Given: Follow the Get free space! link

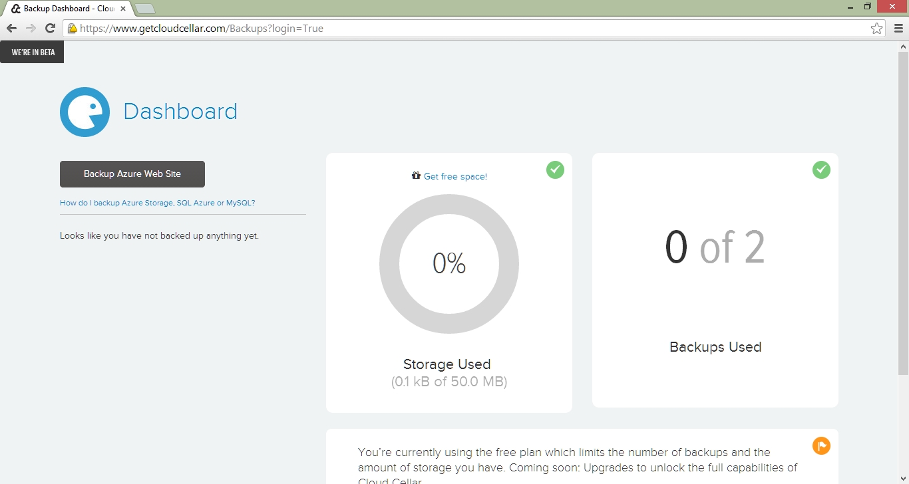Looking at the screenshot, I should tap(455, 176).
